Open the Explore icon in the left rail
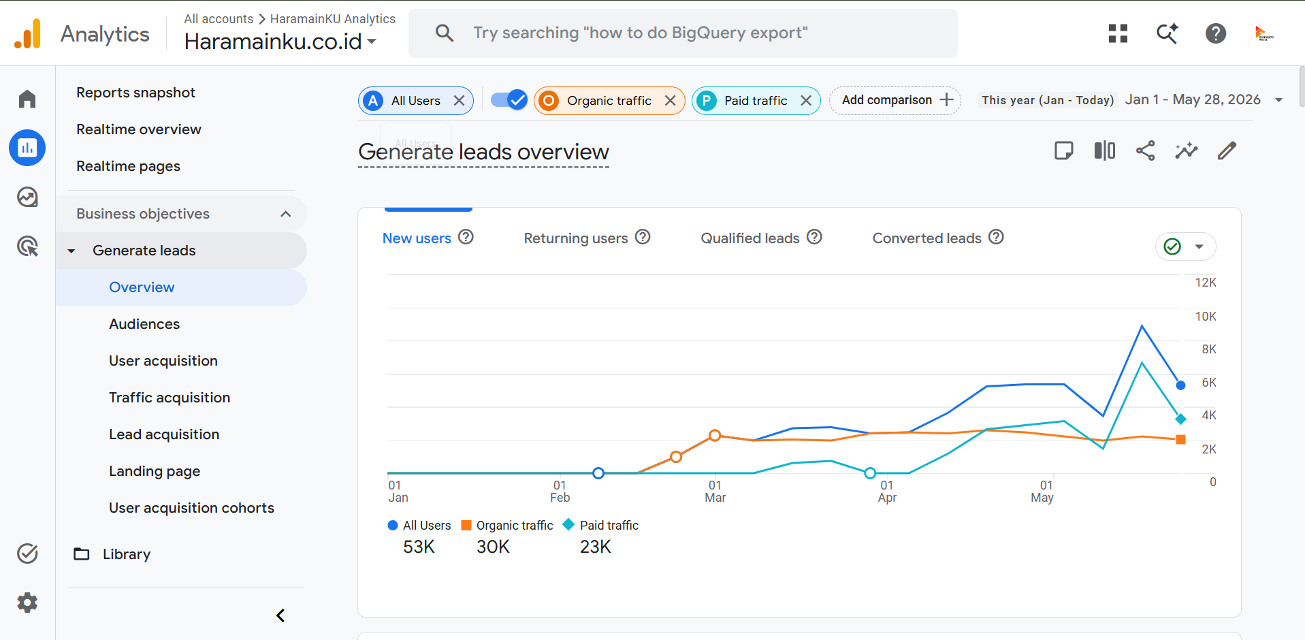 click(x=27, y=197)
